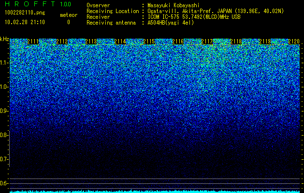
Task: Click time marker 2114
Action: 120,41
